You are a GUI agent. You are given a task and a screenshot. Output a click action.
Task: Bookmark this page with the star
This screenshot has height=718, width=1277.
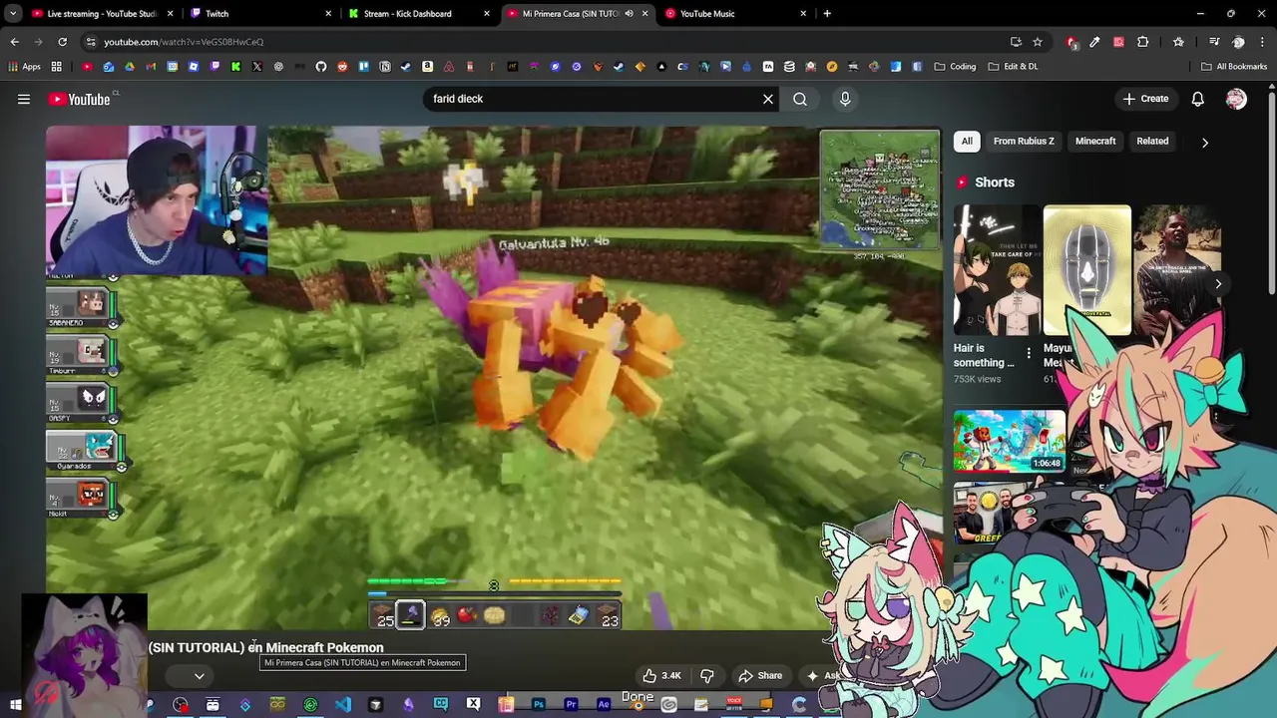pos(1038,42)
